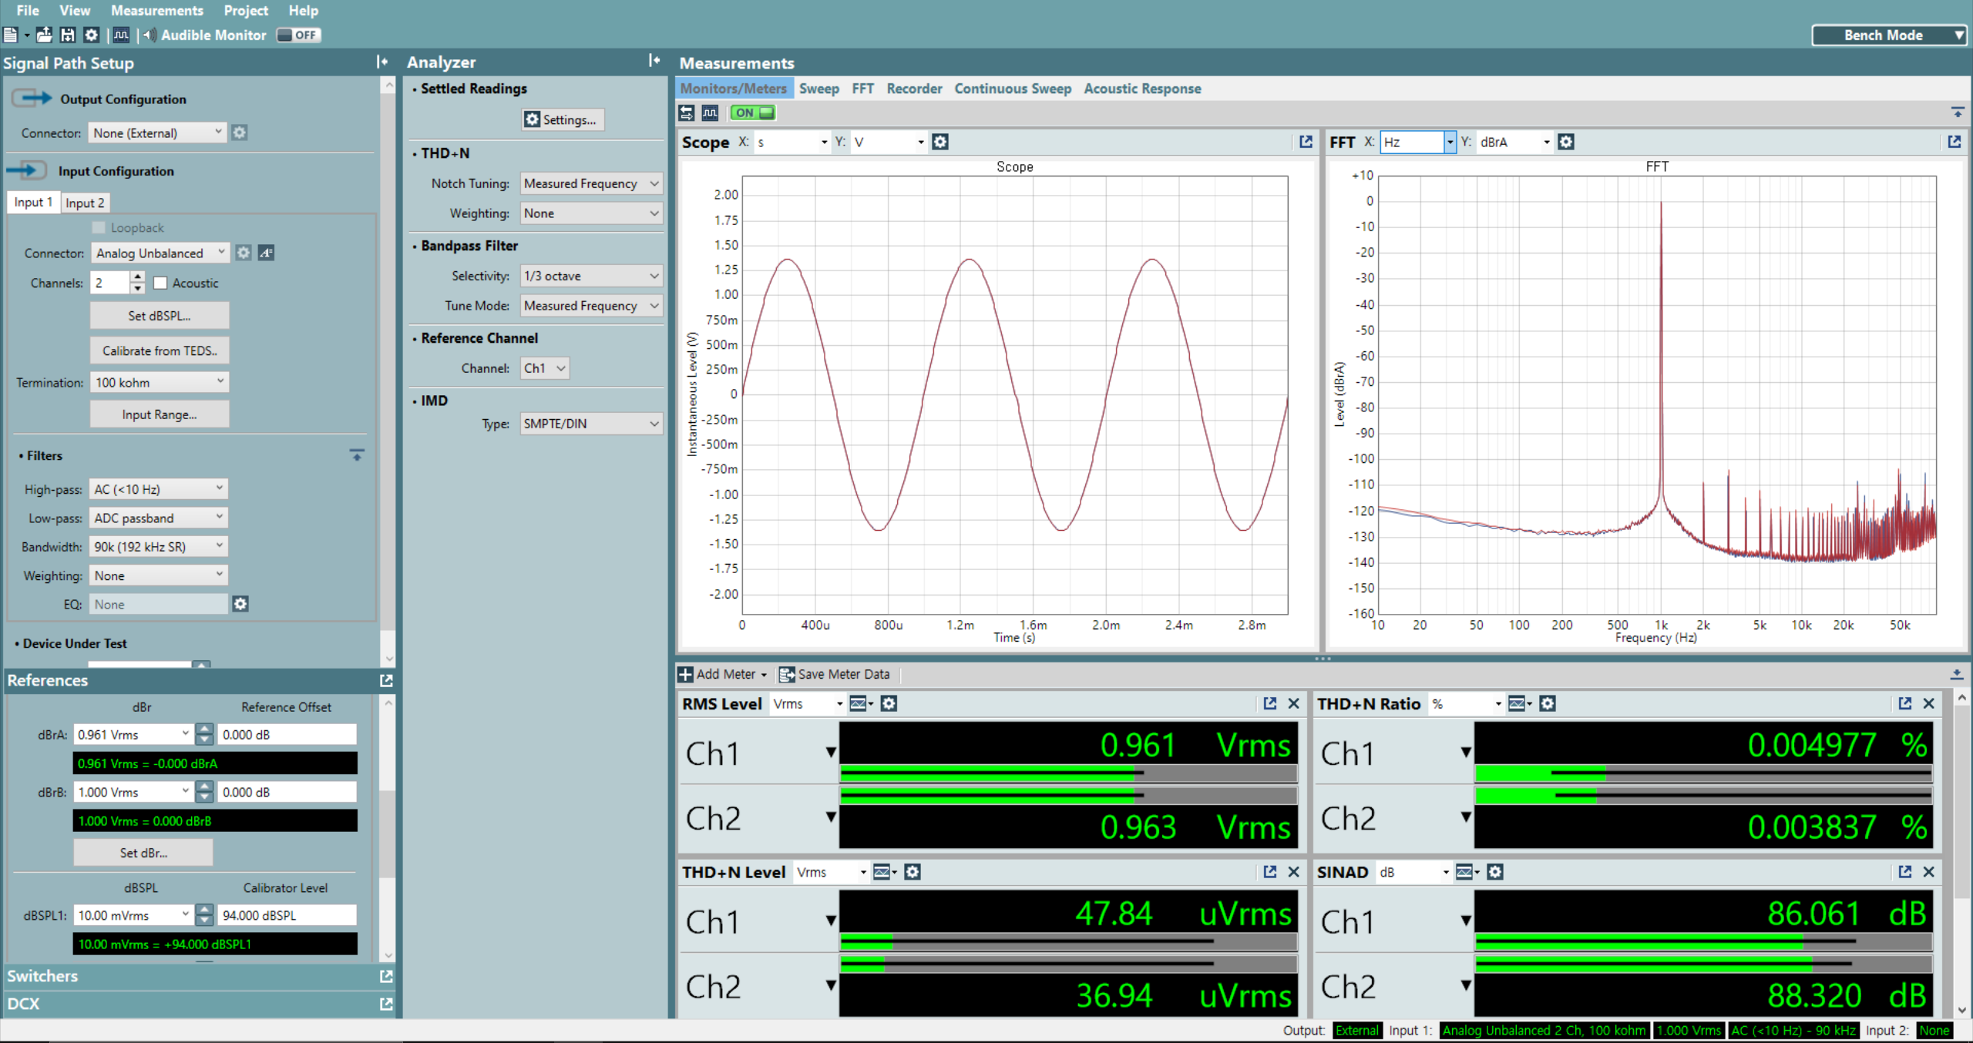Switch to the Input 2 tab
Screen dimensions: 1973x1043
click(x=85, y=203)
